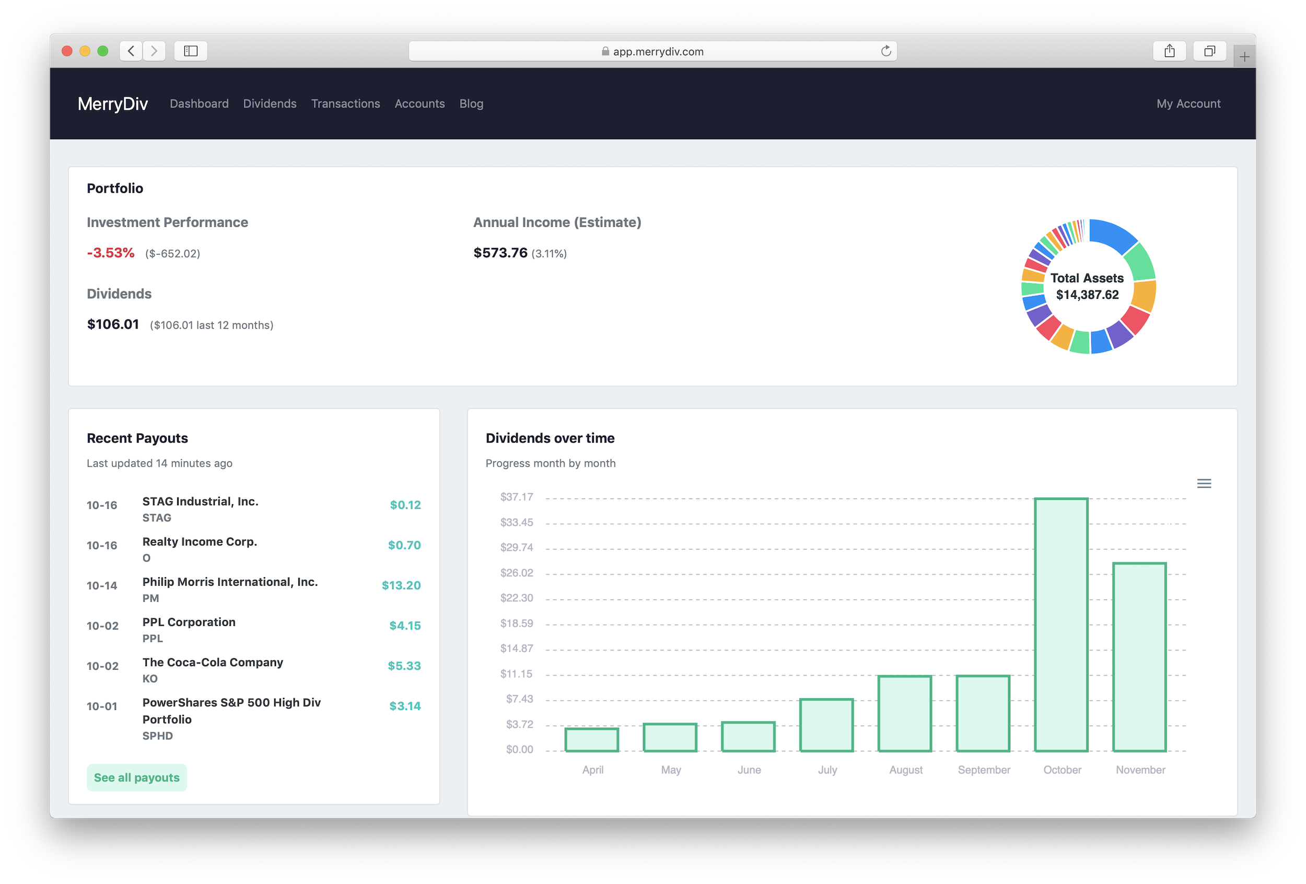Click the large blue donut segment
Screen dimensions: 1306x884
click(1113, 235)
